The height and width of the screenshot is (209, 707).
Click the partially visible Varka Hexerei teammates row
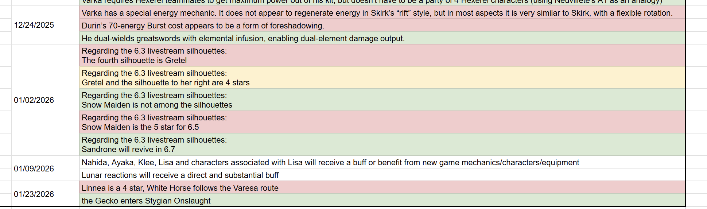[382, 3]
